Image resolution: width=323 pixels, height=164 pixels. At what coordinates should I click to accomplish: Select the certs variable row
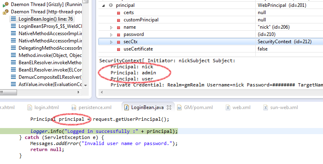(x=211, y=13)
